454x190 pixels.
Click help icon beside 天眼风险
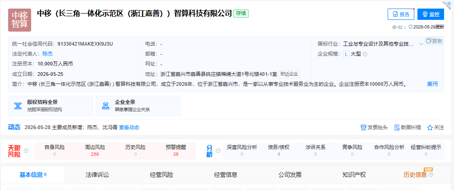tap(26, 151)
